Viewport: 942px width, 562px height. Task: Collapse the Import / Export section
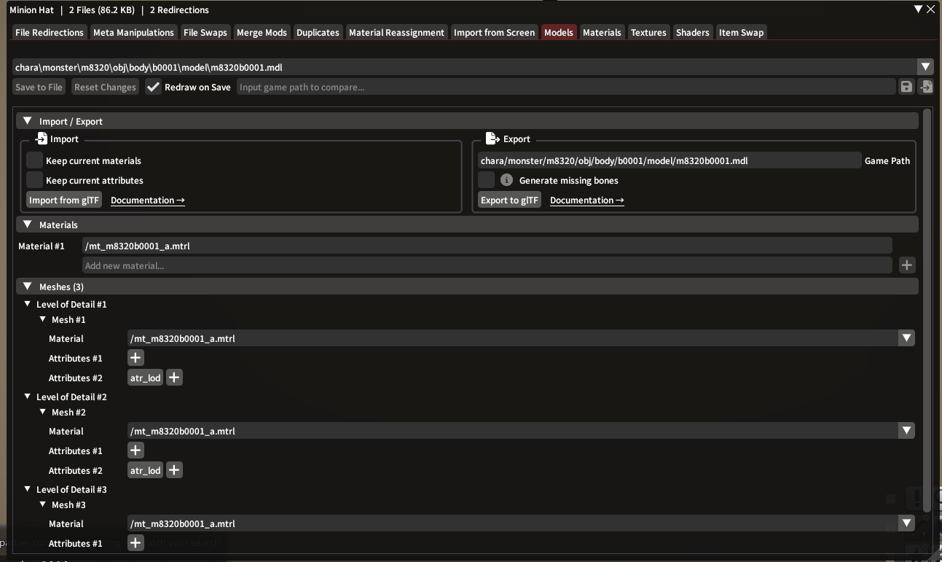coord(28,121)
